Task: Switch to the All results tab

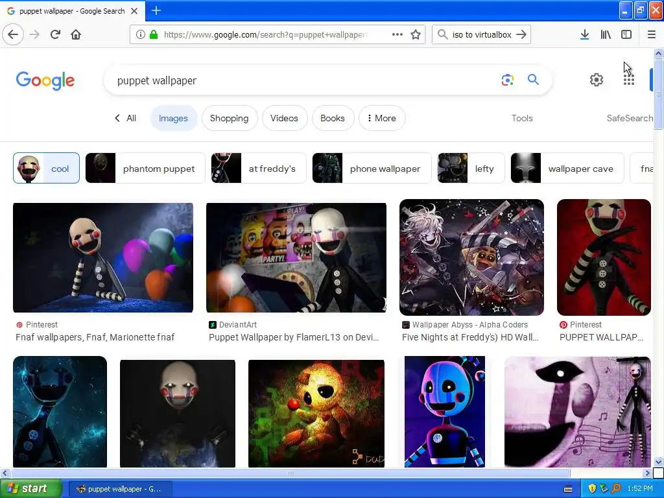Action: 131,118
